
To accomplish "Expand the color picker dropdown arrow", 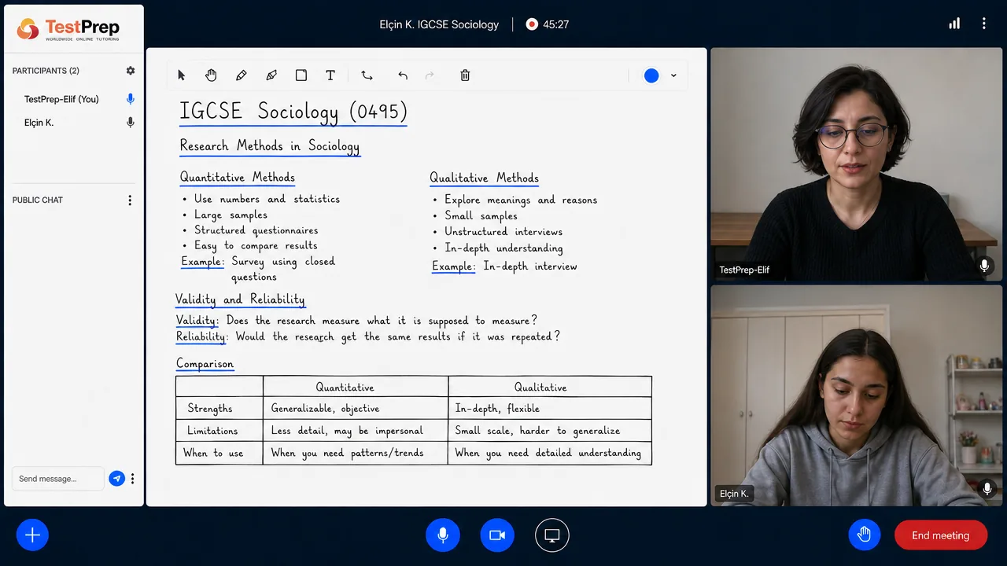I will pyautogui.click(x=673, y=75).
